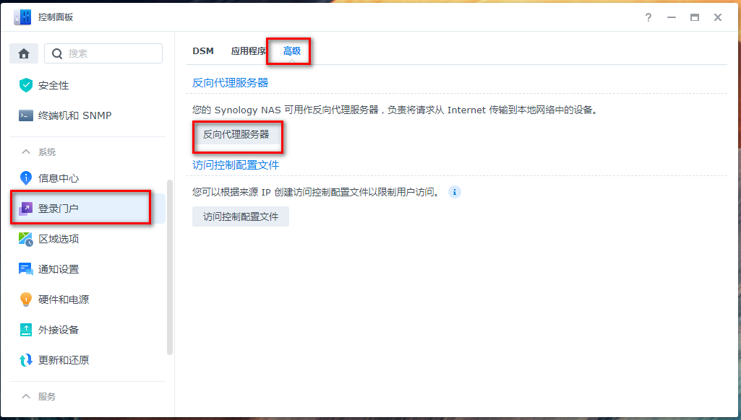Switch to the 应用程序 tab
The width and height of the screenshot is (741, 420).
248,51
